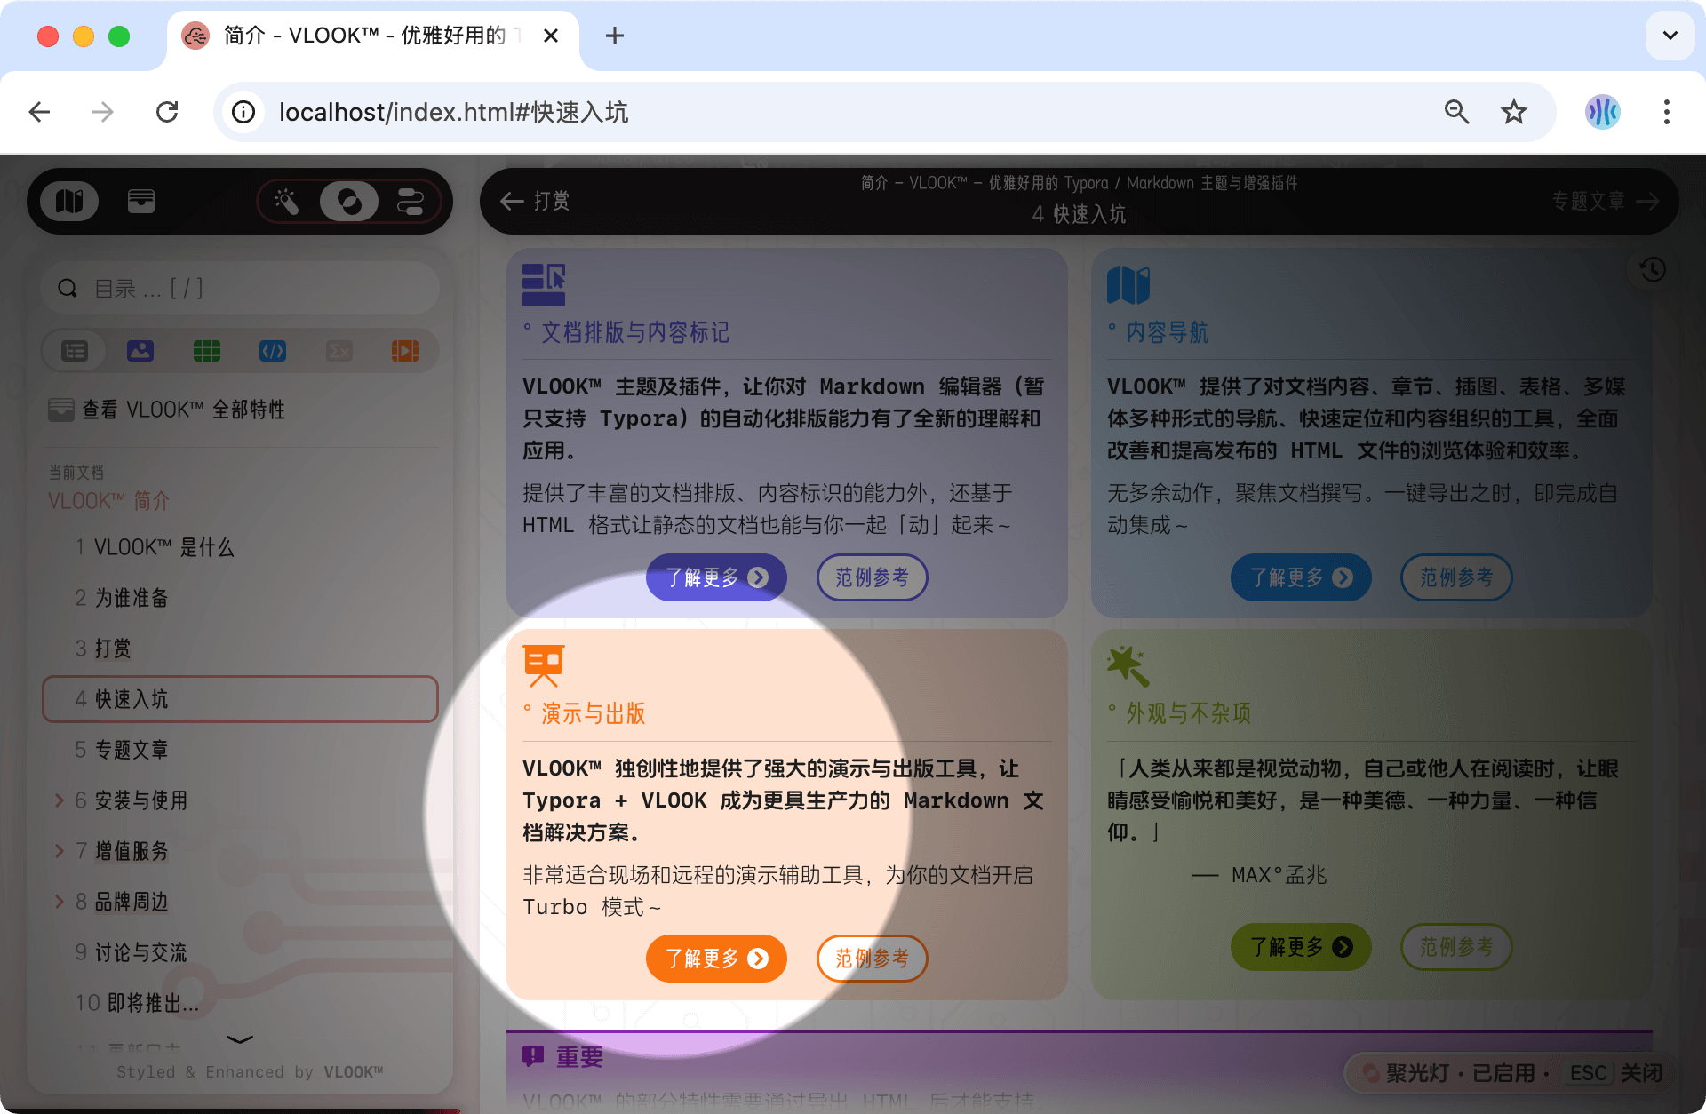Select the document outline map icon

click(70, 201)
